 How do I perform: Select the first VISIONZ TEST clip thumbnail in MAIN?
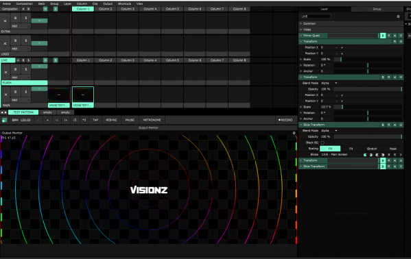pyautogui.click(x=59, y=95)
